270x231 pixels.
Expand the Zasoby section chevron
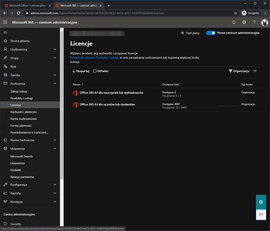click(x=55, y=75)
